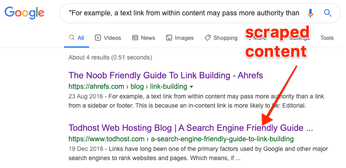Click the blue search magnifier icon

328,14
